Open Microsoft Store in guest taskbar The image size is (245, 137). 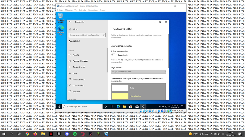point(130,107)
